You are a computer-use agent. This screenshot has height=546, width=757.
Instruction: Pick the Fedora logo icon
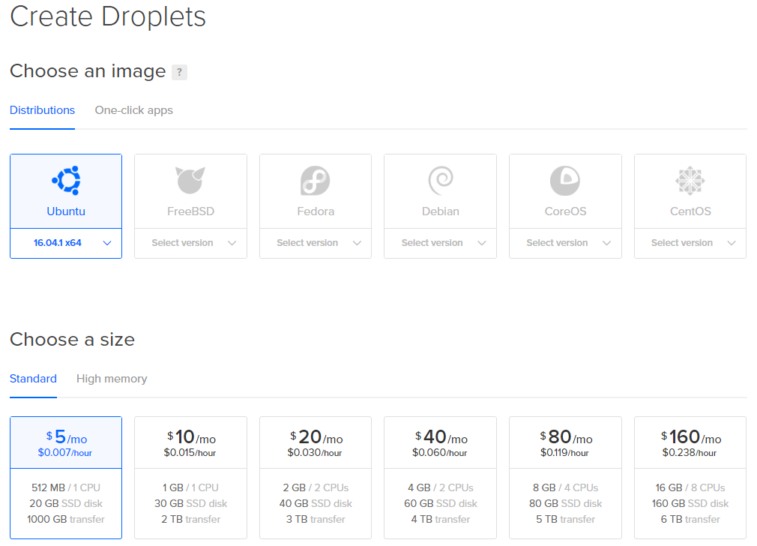(x=316, y=181)
